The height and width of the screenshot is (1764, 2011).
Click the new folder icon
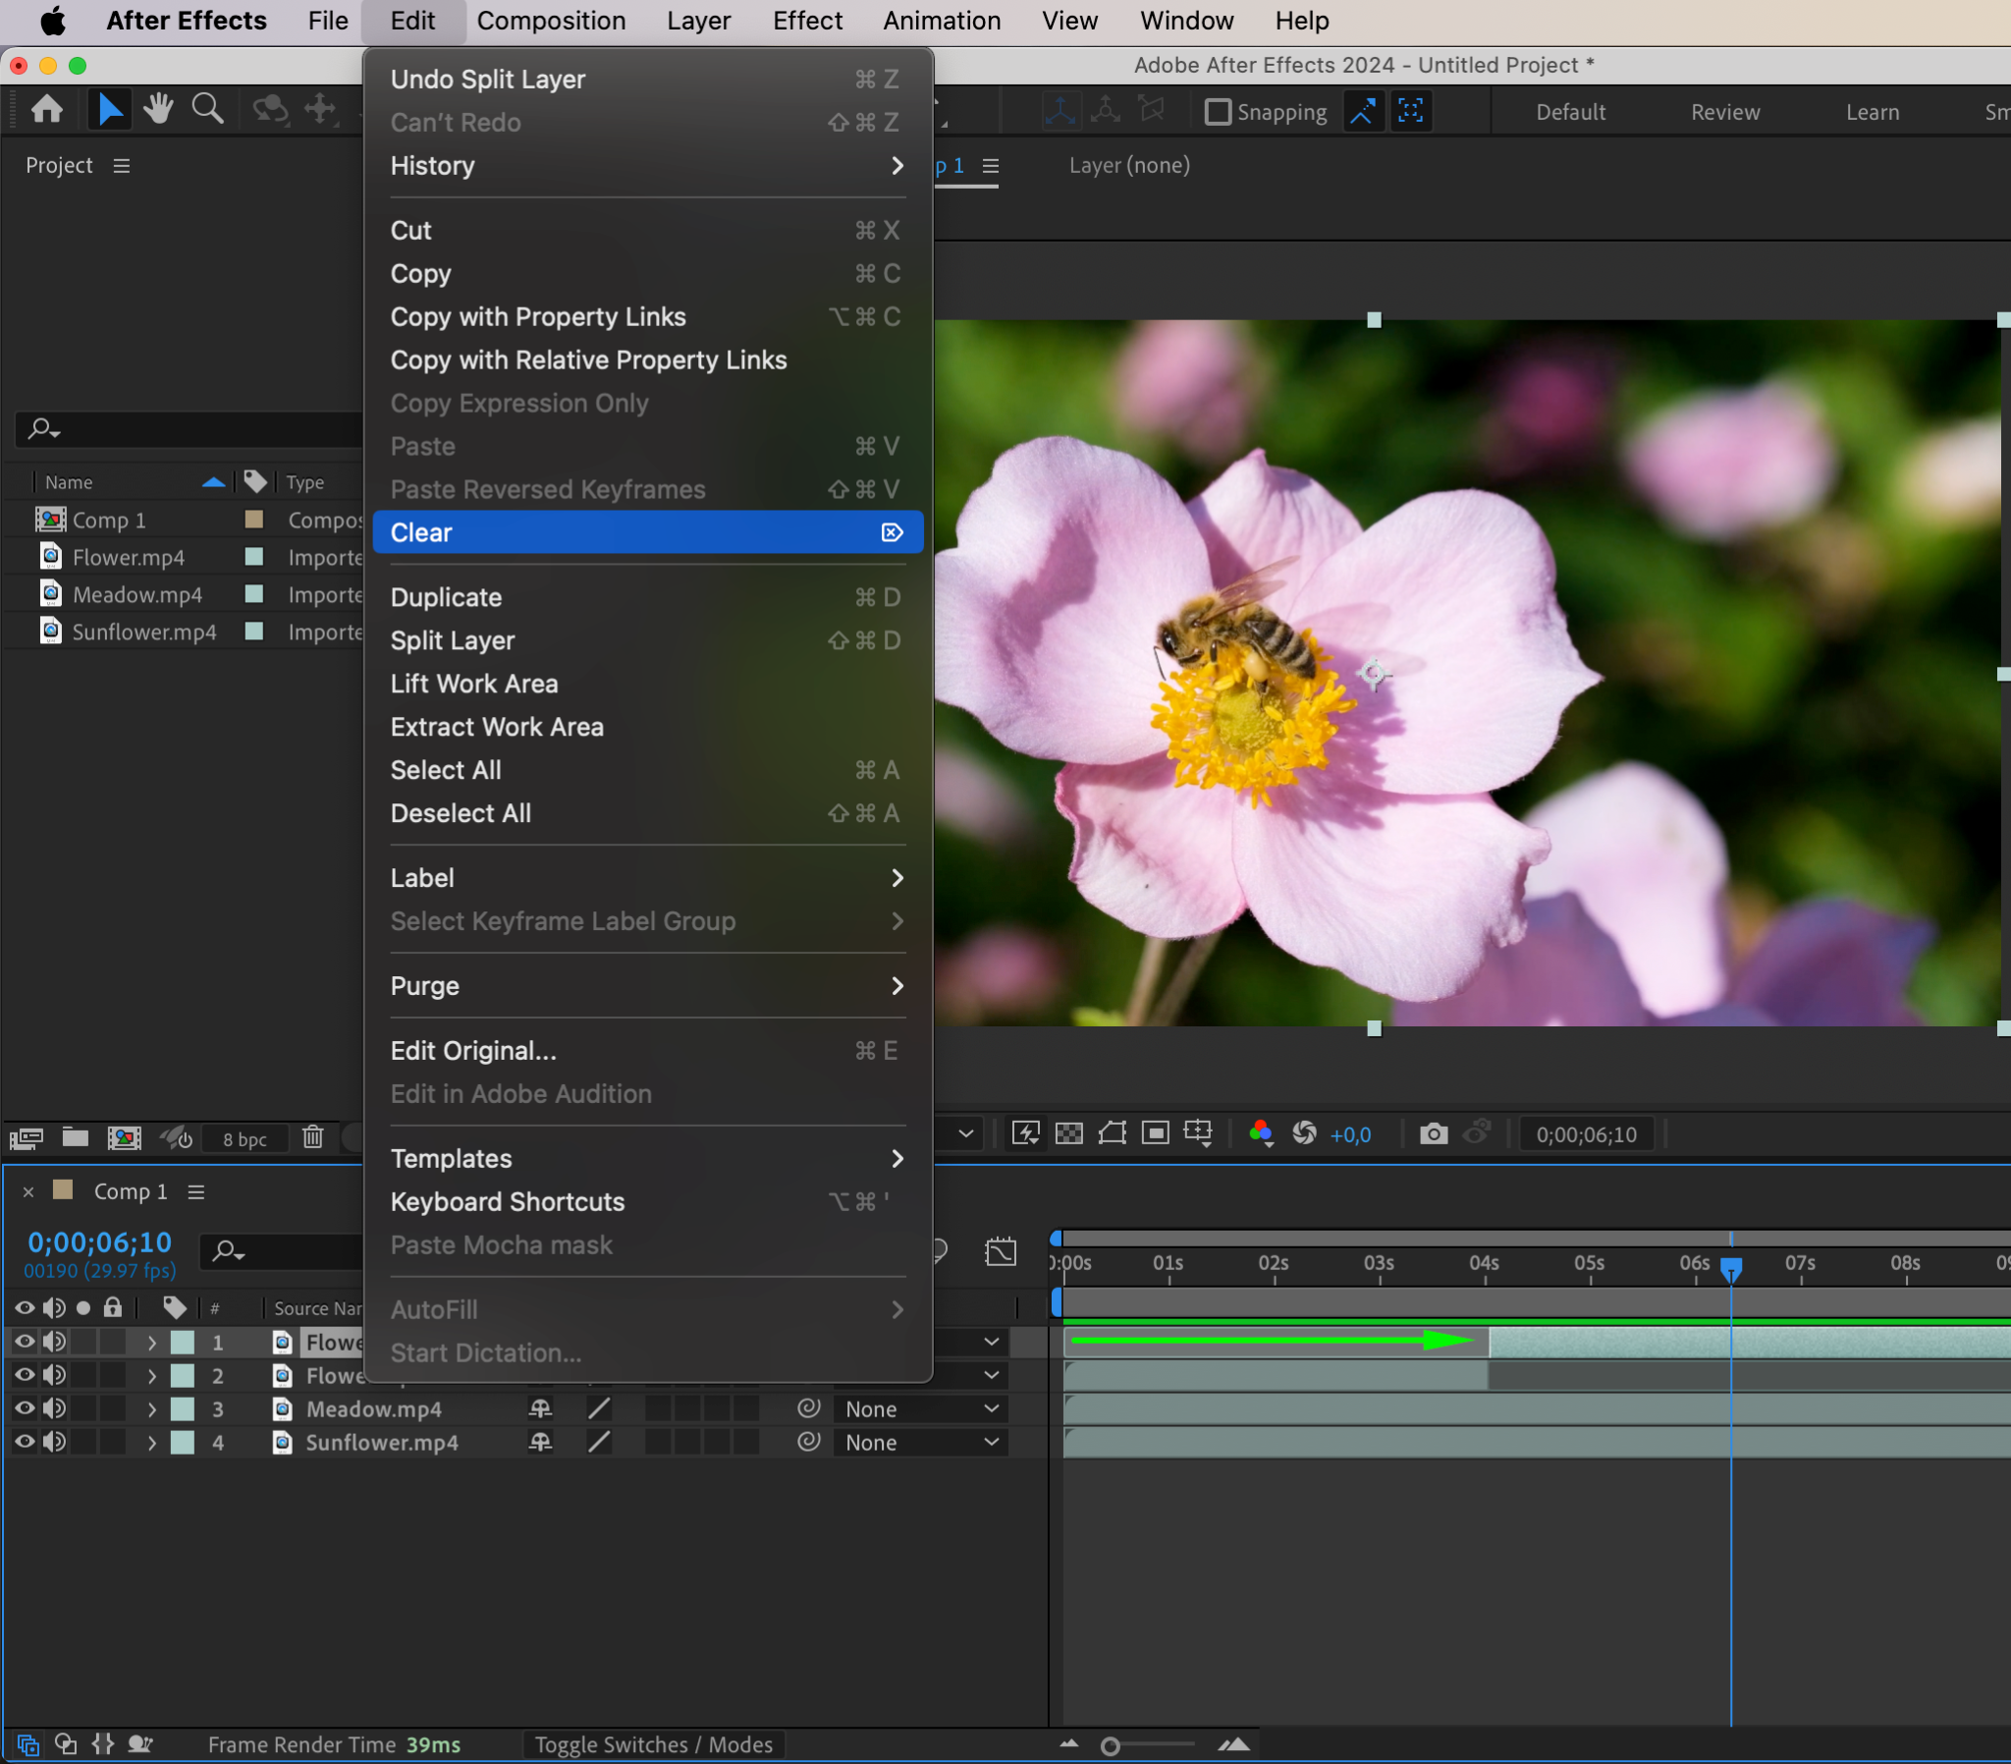[75, 1138]
